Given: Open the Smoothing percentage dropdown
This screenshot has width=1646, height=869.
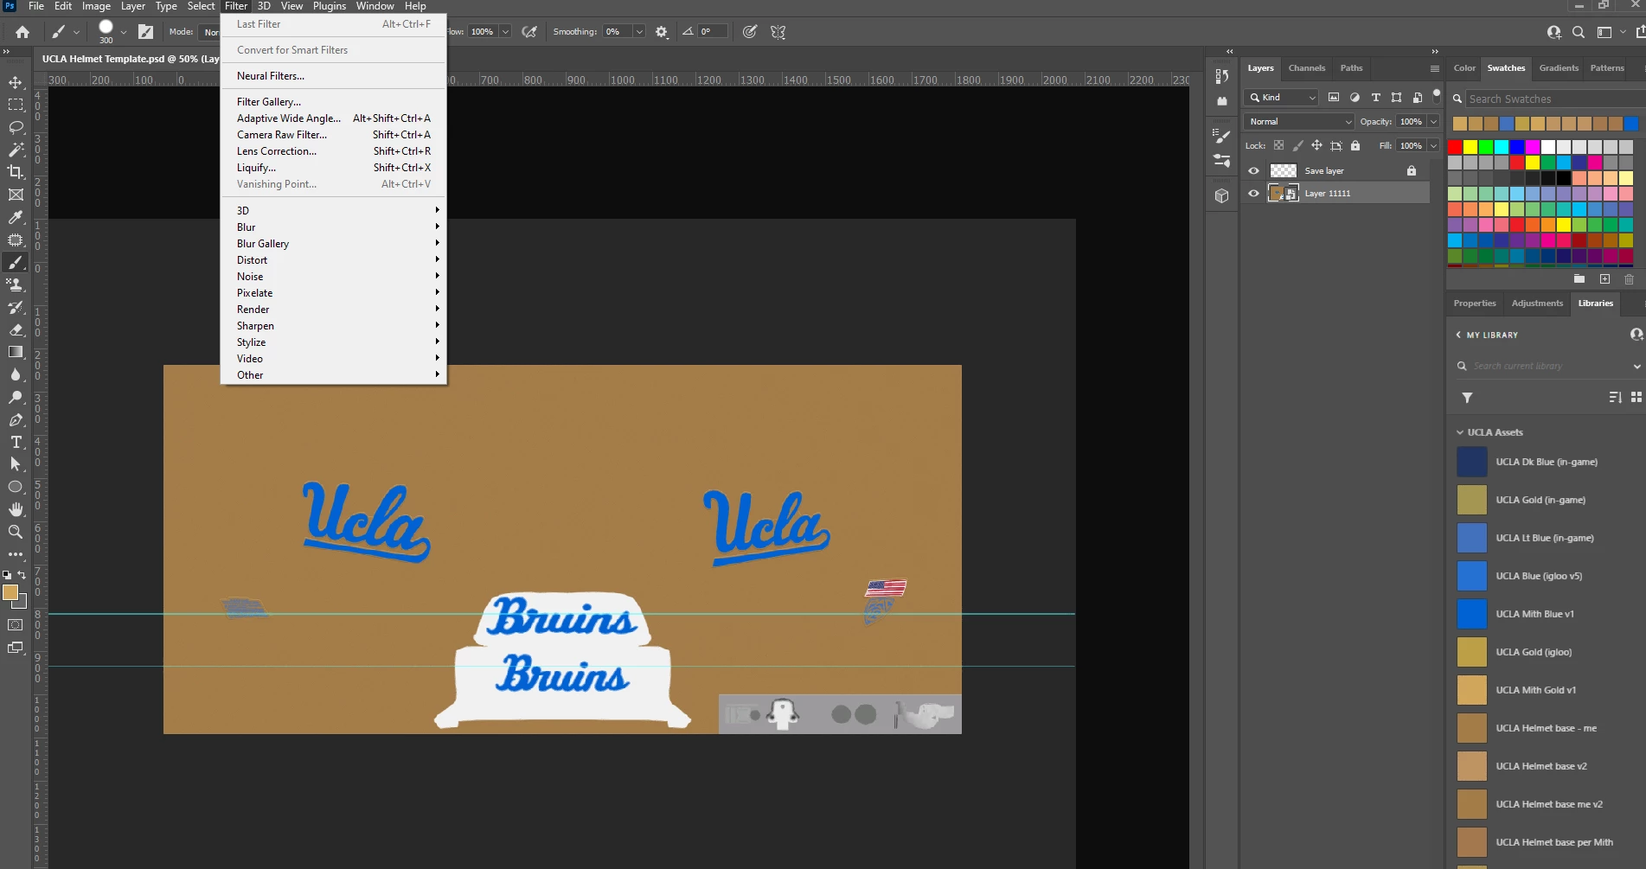Looking at the screenshot, I should pyautogui.click(x=639, y=32).
